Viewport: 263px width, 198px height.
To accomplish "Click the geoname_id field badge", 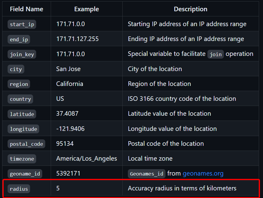I will click(25, 173).
